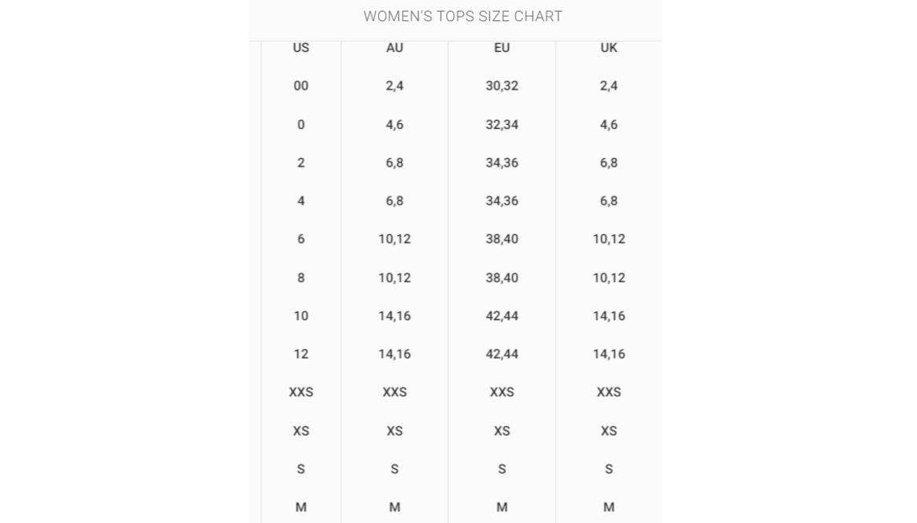Click the XXS cell in the US column
Image resolution: width=917 pixels, height=523 pixels.
(300, 392)
